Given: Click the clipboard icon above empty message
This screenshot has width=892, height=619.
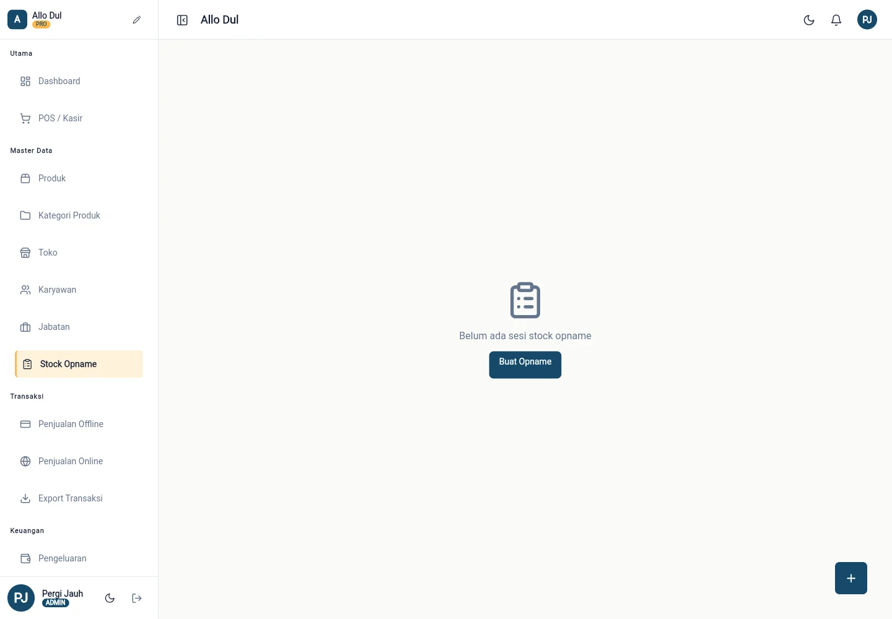Looking at the screenshot, I should point(525,300).
